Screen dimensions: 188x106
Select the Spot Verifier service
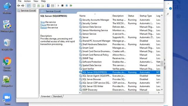click(120, 69)
